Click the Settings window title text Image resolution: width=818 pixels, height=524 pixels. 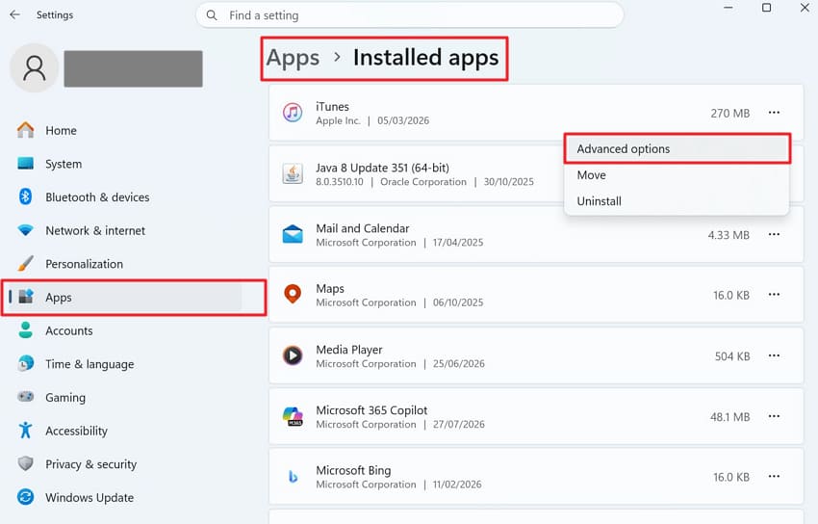[x=55, y=15]
